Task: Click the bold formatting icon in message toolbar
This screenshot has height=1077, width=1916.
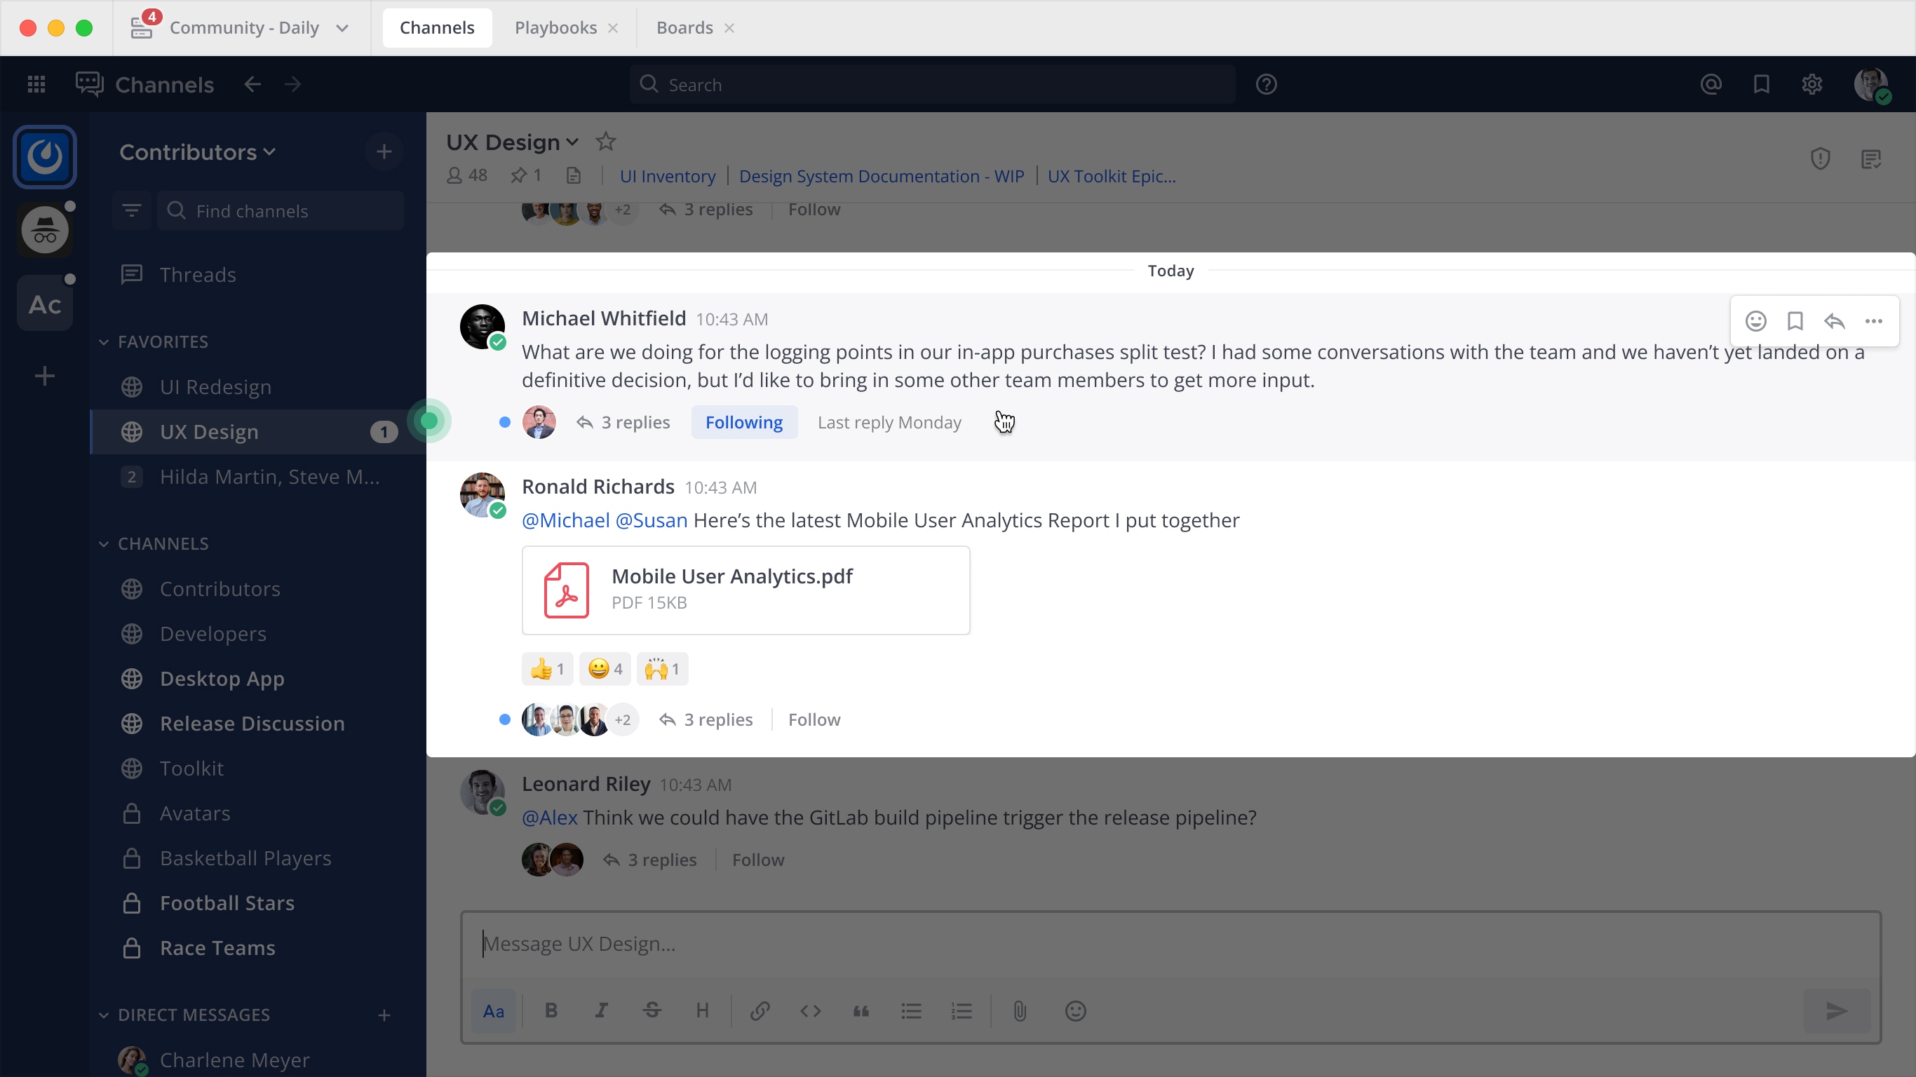Action: point(550,1010)
